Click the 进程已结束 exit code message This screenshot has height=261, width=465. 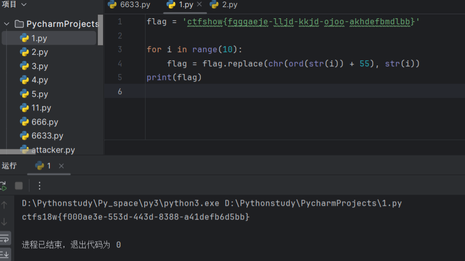71,245
